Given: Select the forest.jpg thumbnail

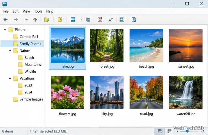Looking at the screenshot, I should 107,46.
